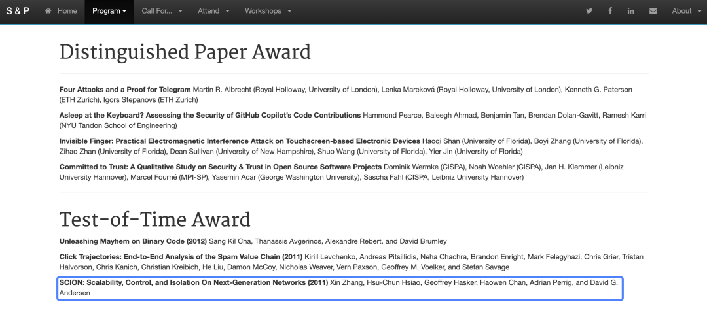Select the 'Asleep at the Keyboard?' paper title
Screen dimensions: 707x317
pos(210,115)
